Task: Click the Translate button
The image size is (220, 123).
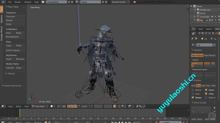Action: tap(15, 16)
